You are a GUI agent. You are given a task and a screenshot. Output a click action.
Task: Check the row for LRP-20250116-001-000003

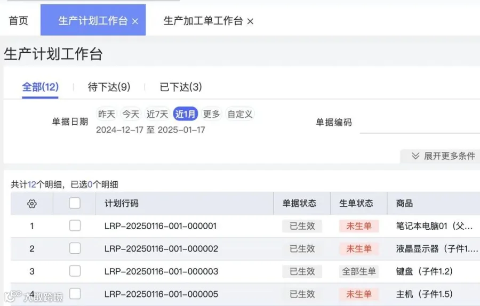[x=75, y=271]
